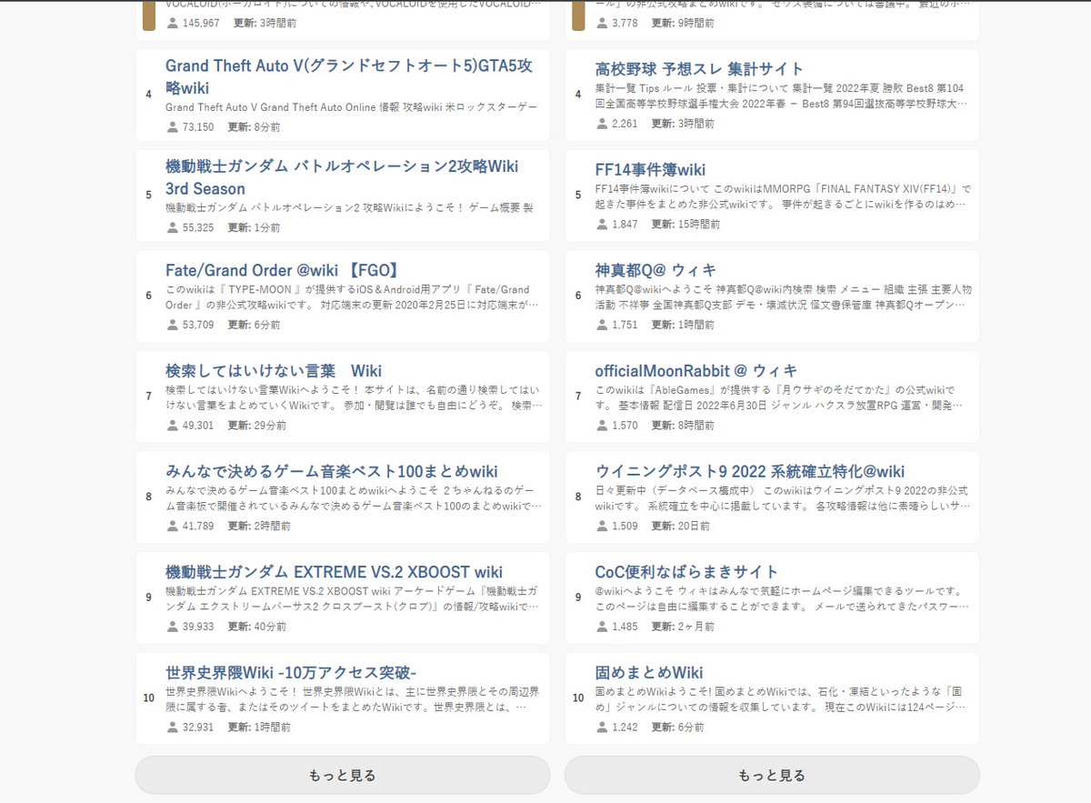Click 更新: 20日前 text on ウイニングポスト9 card

pyautogui.click(x=680, y=526)
